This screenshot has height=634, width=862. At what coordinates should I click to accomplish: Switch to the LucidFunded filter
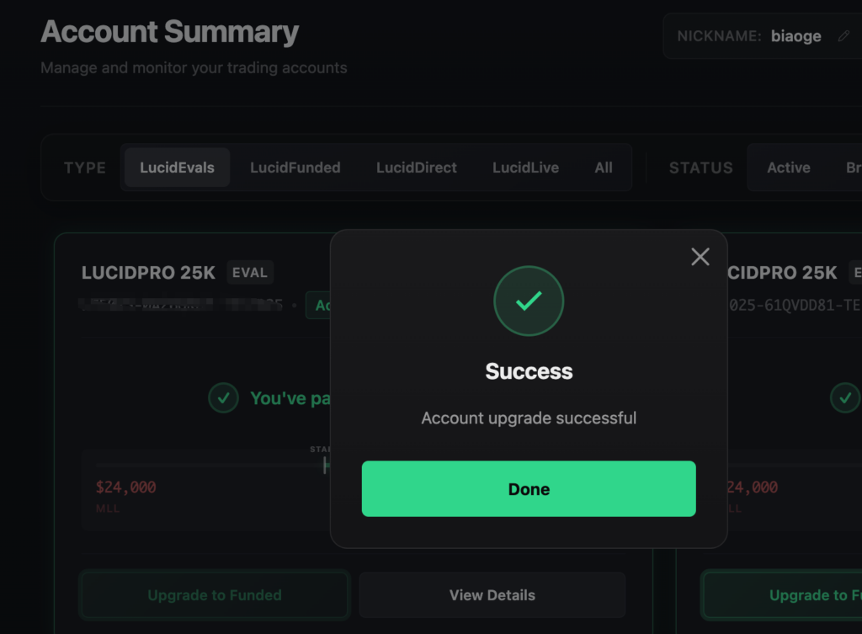[x=295, y=168]
